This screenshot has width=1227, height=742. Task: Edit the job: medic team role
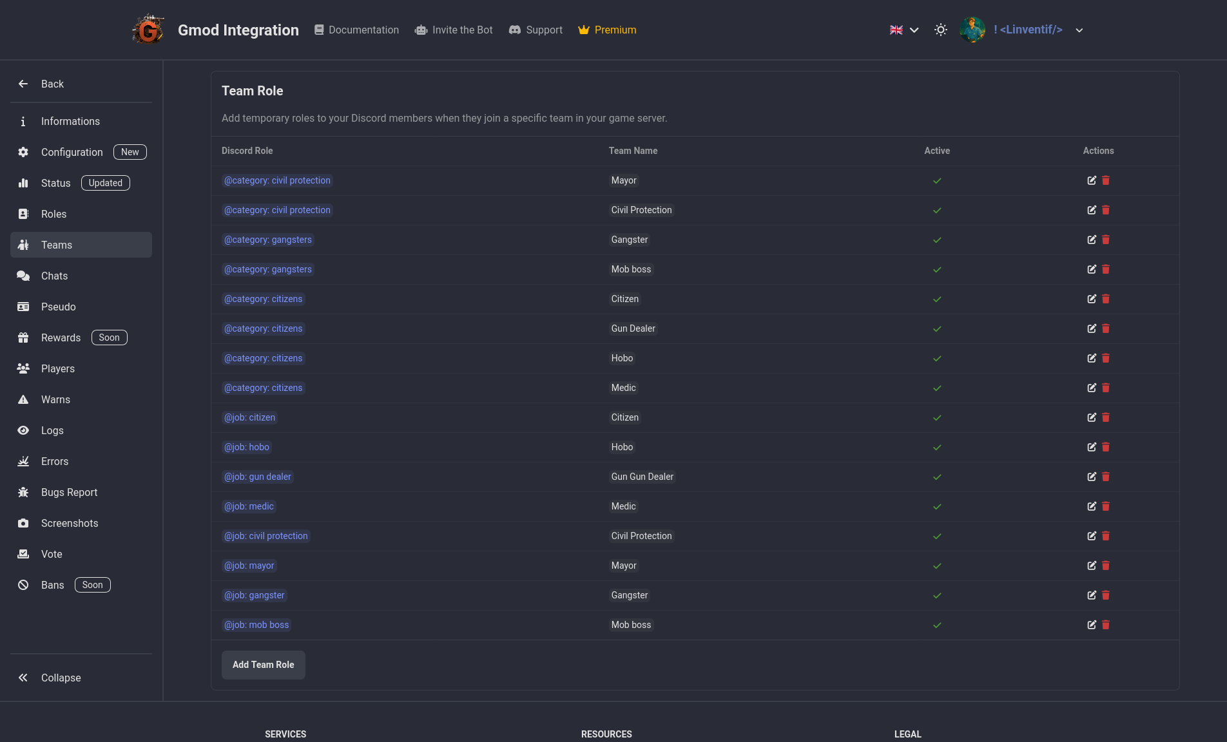coord(1091,506)
